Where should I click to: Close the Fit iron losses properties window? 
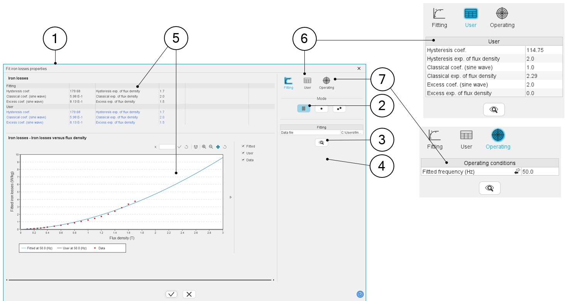[359, 69]
